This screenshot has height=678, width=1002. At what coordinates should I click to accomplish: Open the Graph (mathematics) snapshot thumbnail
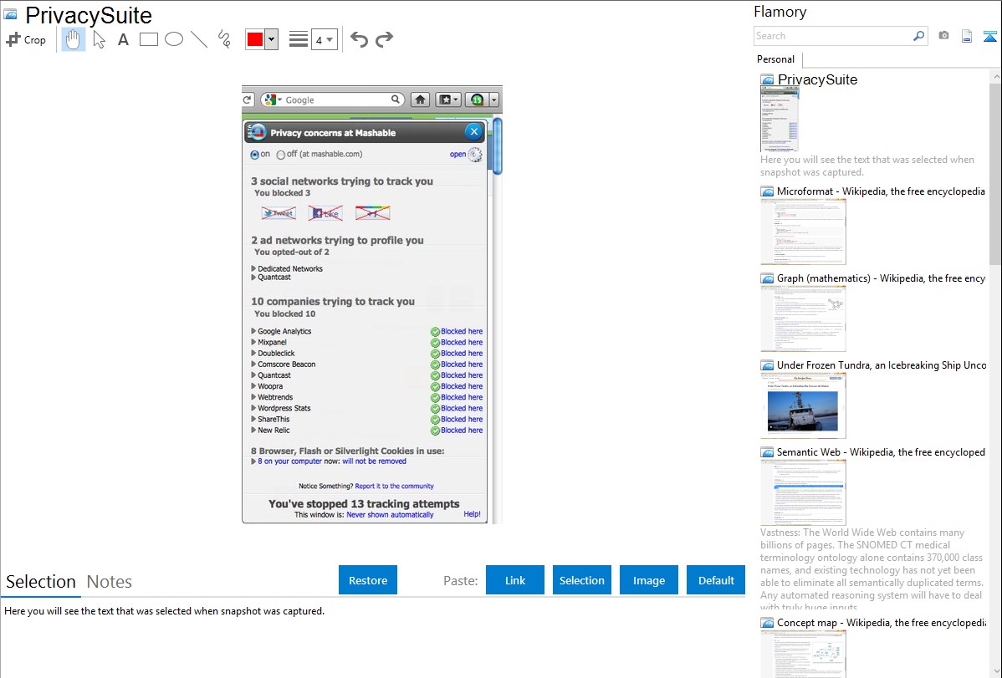click(803, 319)
